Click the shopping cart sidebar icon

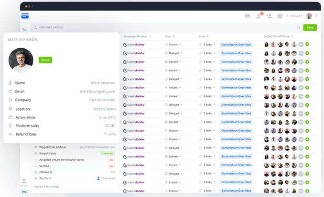click(x=24, y=31)
